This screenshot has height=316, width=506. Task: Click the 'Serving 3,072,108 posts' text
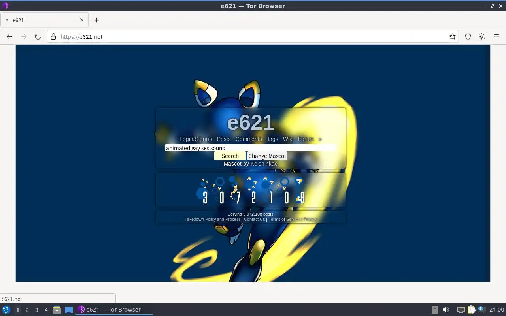point(251,214)
